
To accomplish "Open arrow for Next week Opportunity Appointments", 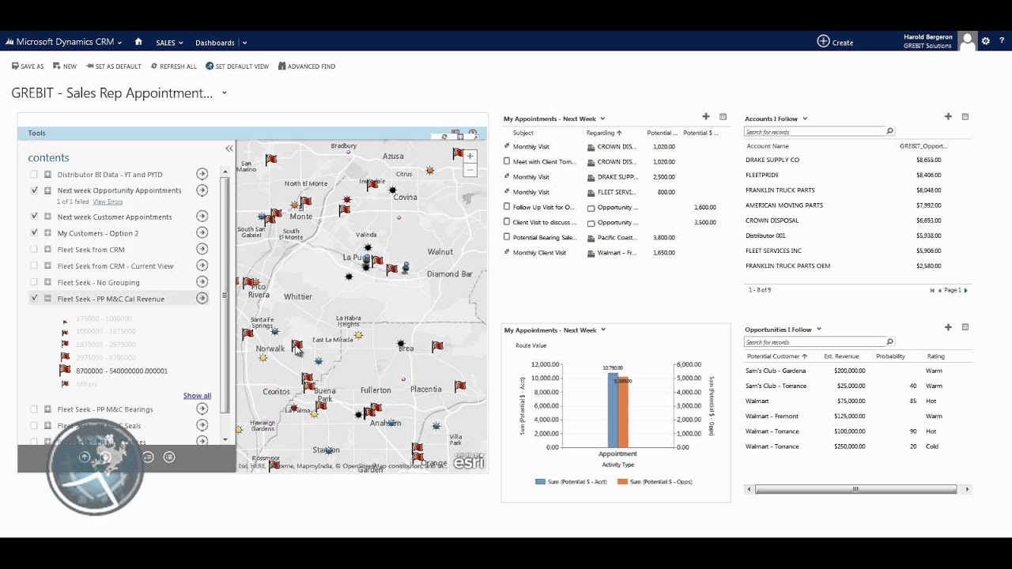I will [x=202, y=190].
